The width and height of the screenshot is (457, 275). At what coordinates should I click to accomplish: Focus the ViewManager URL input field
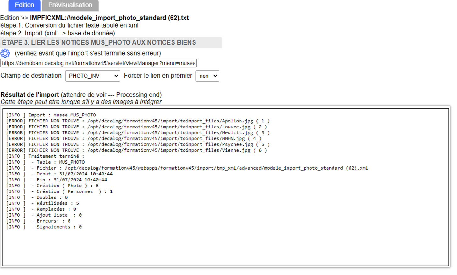(99, 63)
